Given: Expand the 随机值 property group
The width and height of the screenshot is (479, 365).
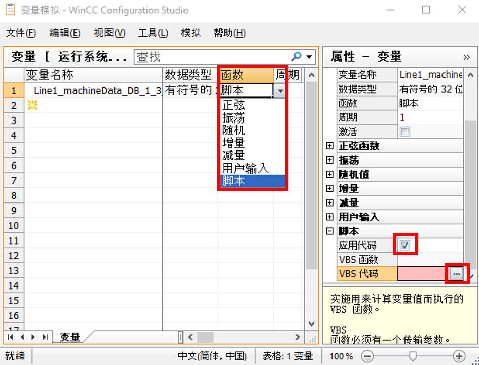Looking at the screenshot, I should pos(329,174).
